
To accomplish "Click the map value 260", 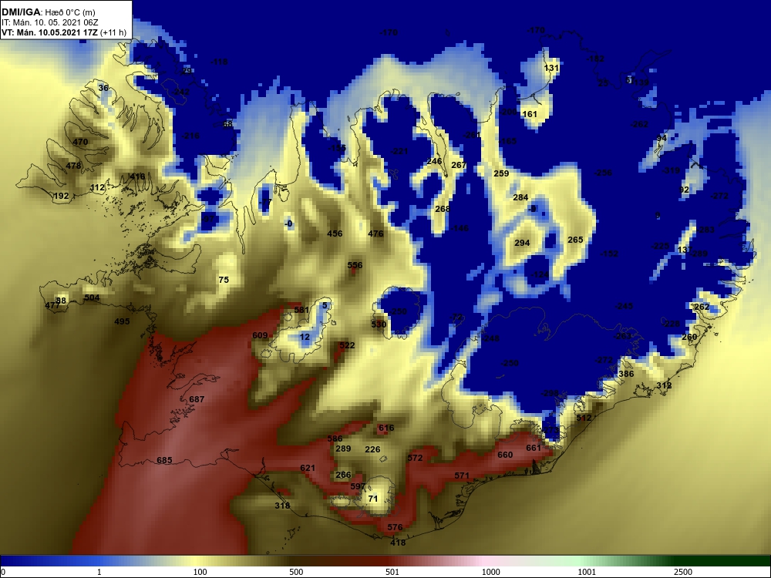I will pos(689,338).
